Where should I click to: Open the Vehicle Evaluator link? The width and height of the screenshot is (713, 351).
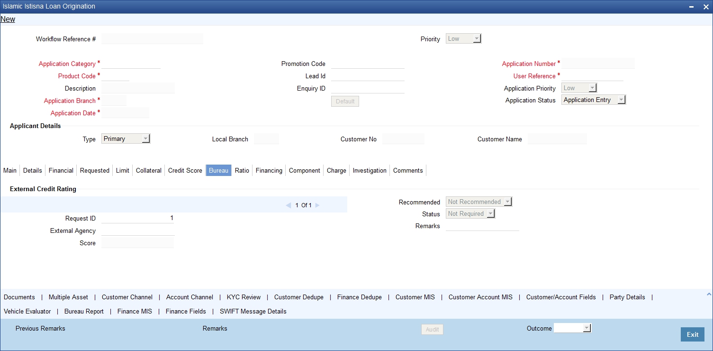click(27, 312)
